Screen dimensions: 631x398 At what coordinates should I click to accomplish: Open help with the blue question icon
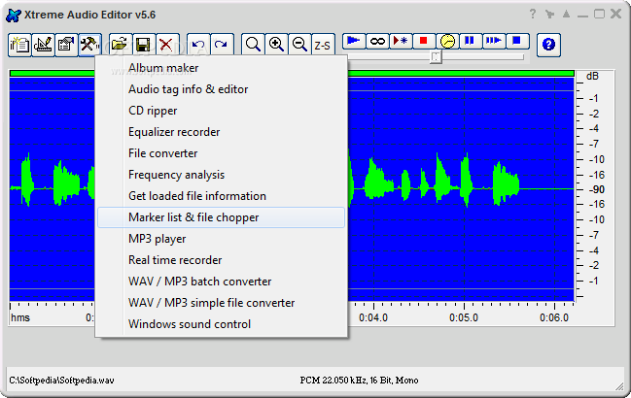548,45
